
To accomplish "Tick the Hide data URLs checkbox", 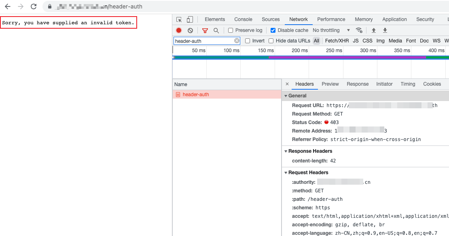I will pos(271,41).
